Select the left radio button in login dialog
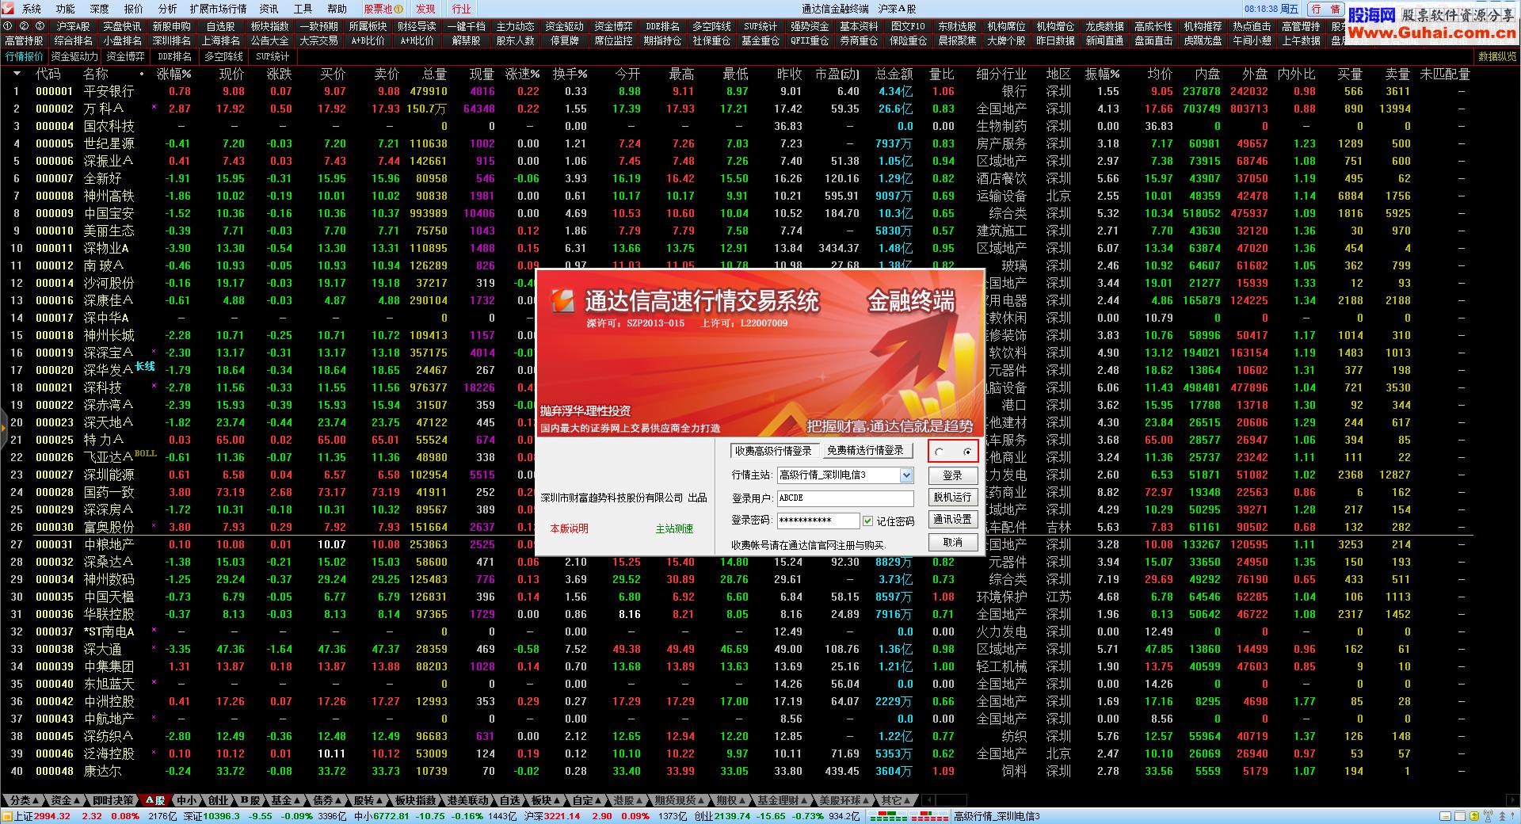Image resolution: width=1521 pixels, height=824 pixels. point(940,452)
